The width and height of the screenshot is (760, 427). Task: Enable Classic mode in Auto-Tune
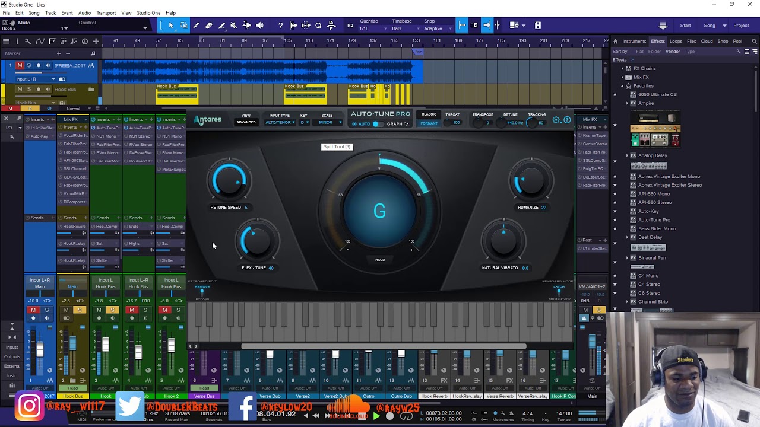pyautogui.click(x=429, y=114)
